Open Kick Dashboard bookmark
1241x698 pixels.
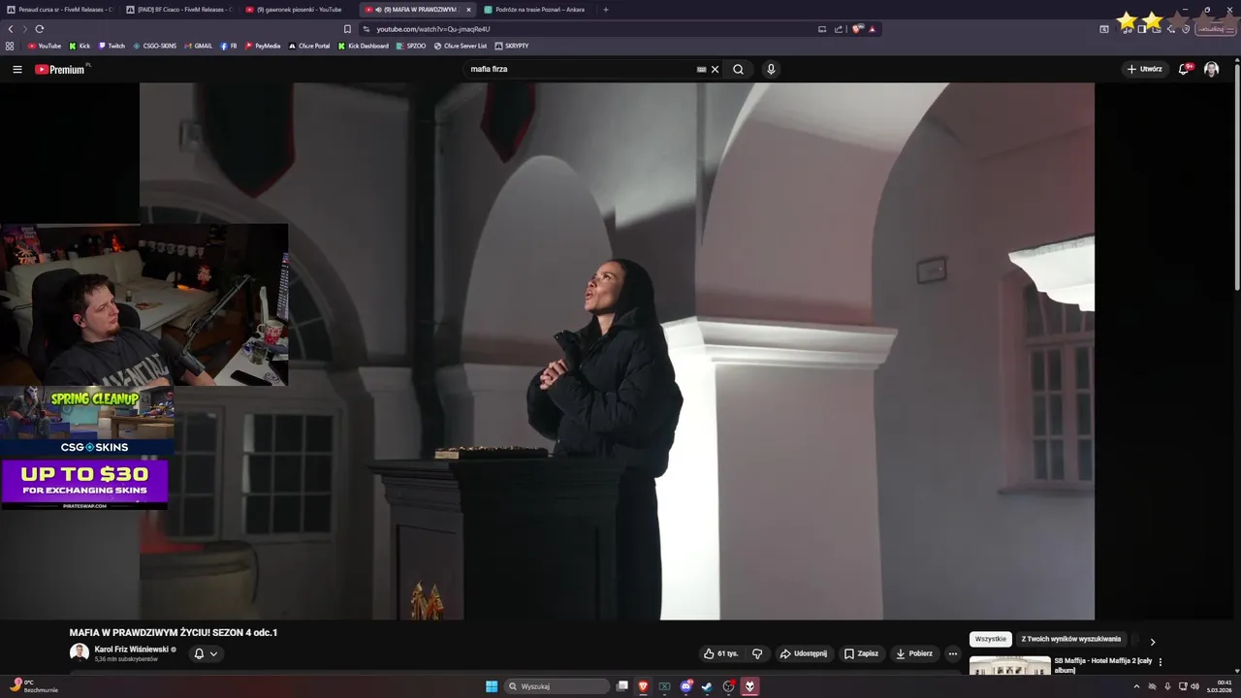pos(364,46)
